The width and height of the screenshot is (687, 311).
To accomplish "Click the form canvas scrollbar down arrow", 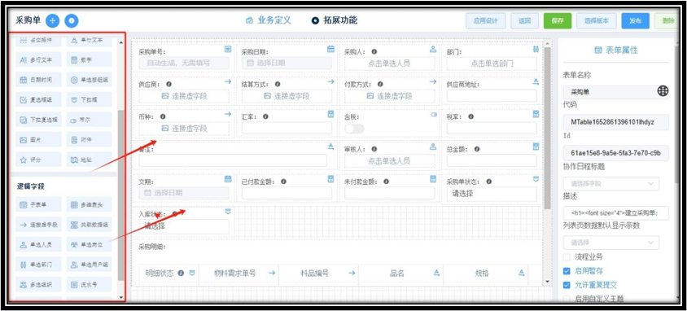I will pos(547,281).
